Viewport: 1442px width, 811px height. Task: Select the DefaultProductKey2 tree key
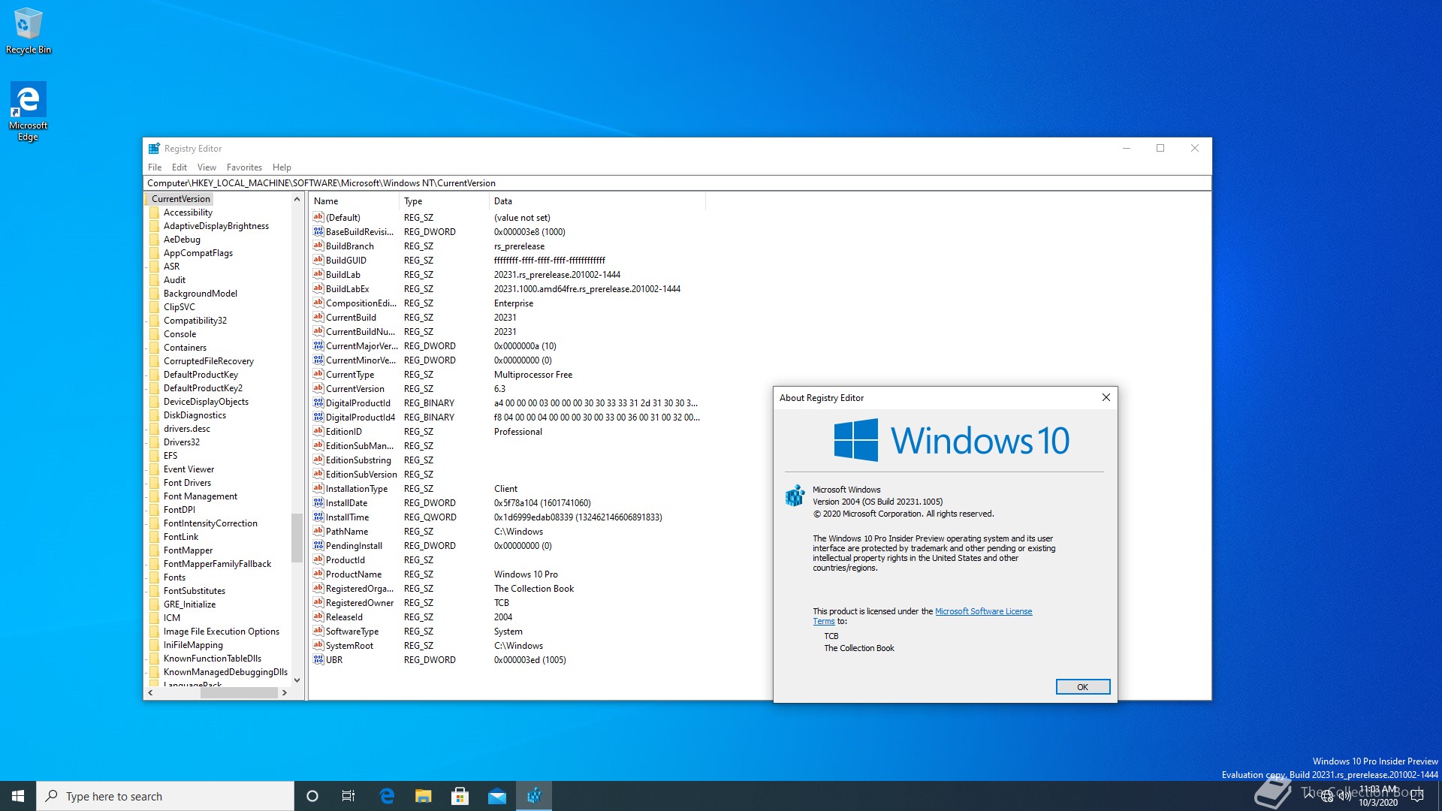pos(203,388)
